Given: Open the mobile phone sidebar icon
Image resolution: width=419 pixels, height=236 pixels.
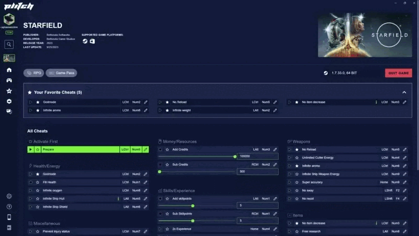Looking at the screenshot, I should click(9, 217).
